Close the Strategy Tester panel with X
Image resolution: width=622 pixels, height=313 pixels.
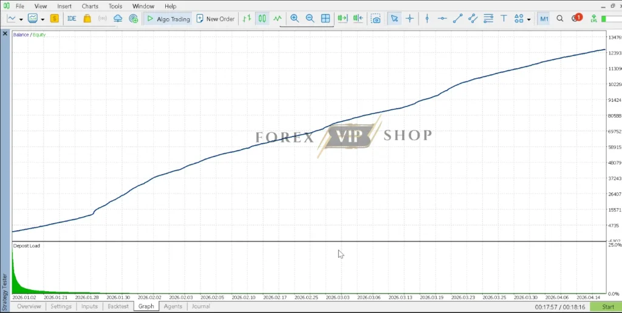point(5,34)
